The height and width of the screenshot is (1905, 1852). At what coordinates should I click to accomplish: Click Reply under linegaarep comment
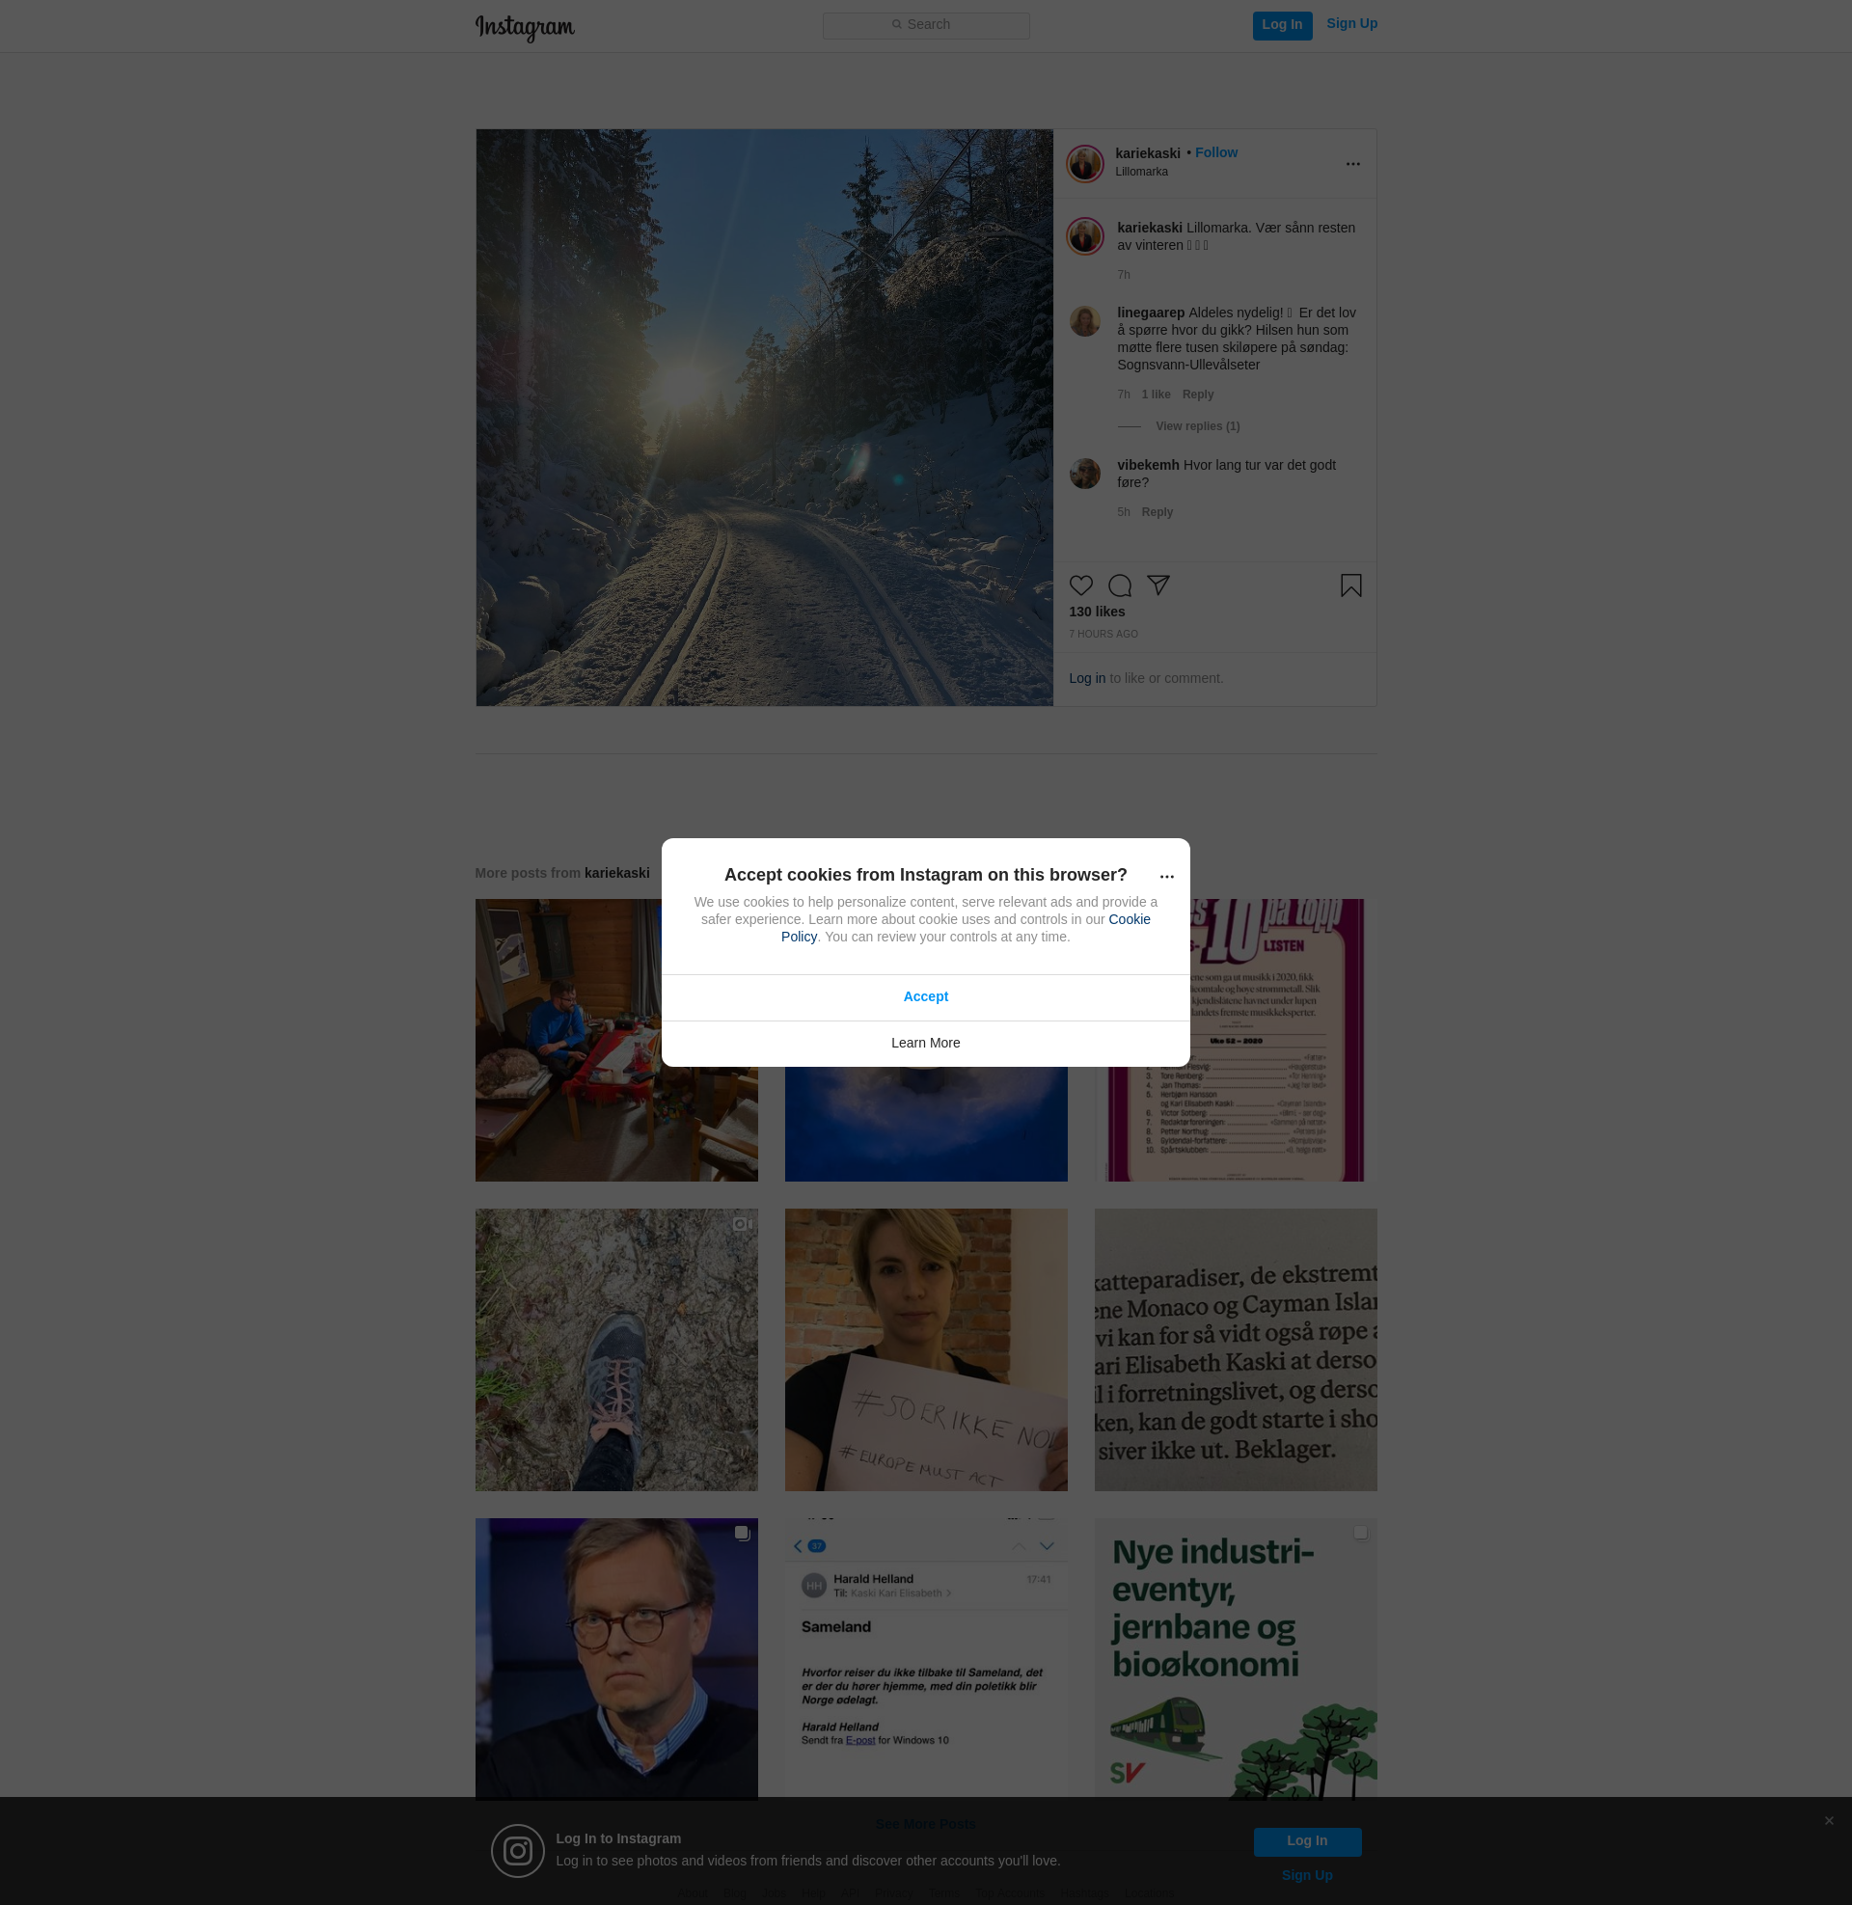1197,394
